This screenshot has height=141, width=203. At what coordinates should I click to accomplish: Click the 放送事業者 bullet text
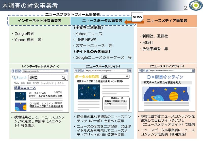tap(151, 49)
